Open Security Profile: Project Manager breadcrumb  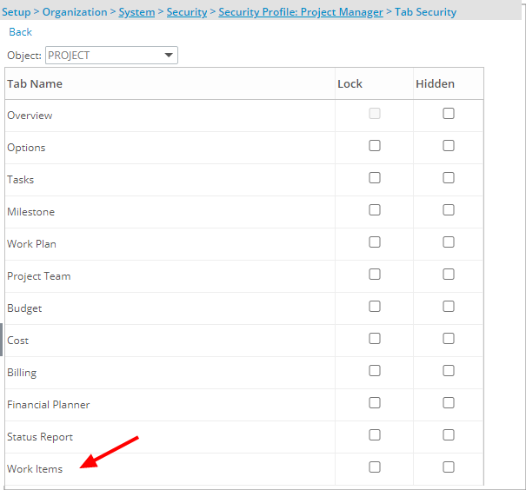click(301, 12)
